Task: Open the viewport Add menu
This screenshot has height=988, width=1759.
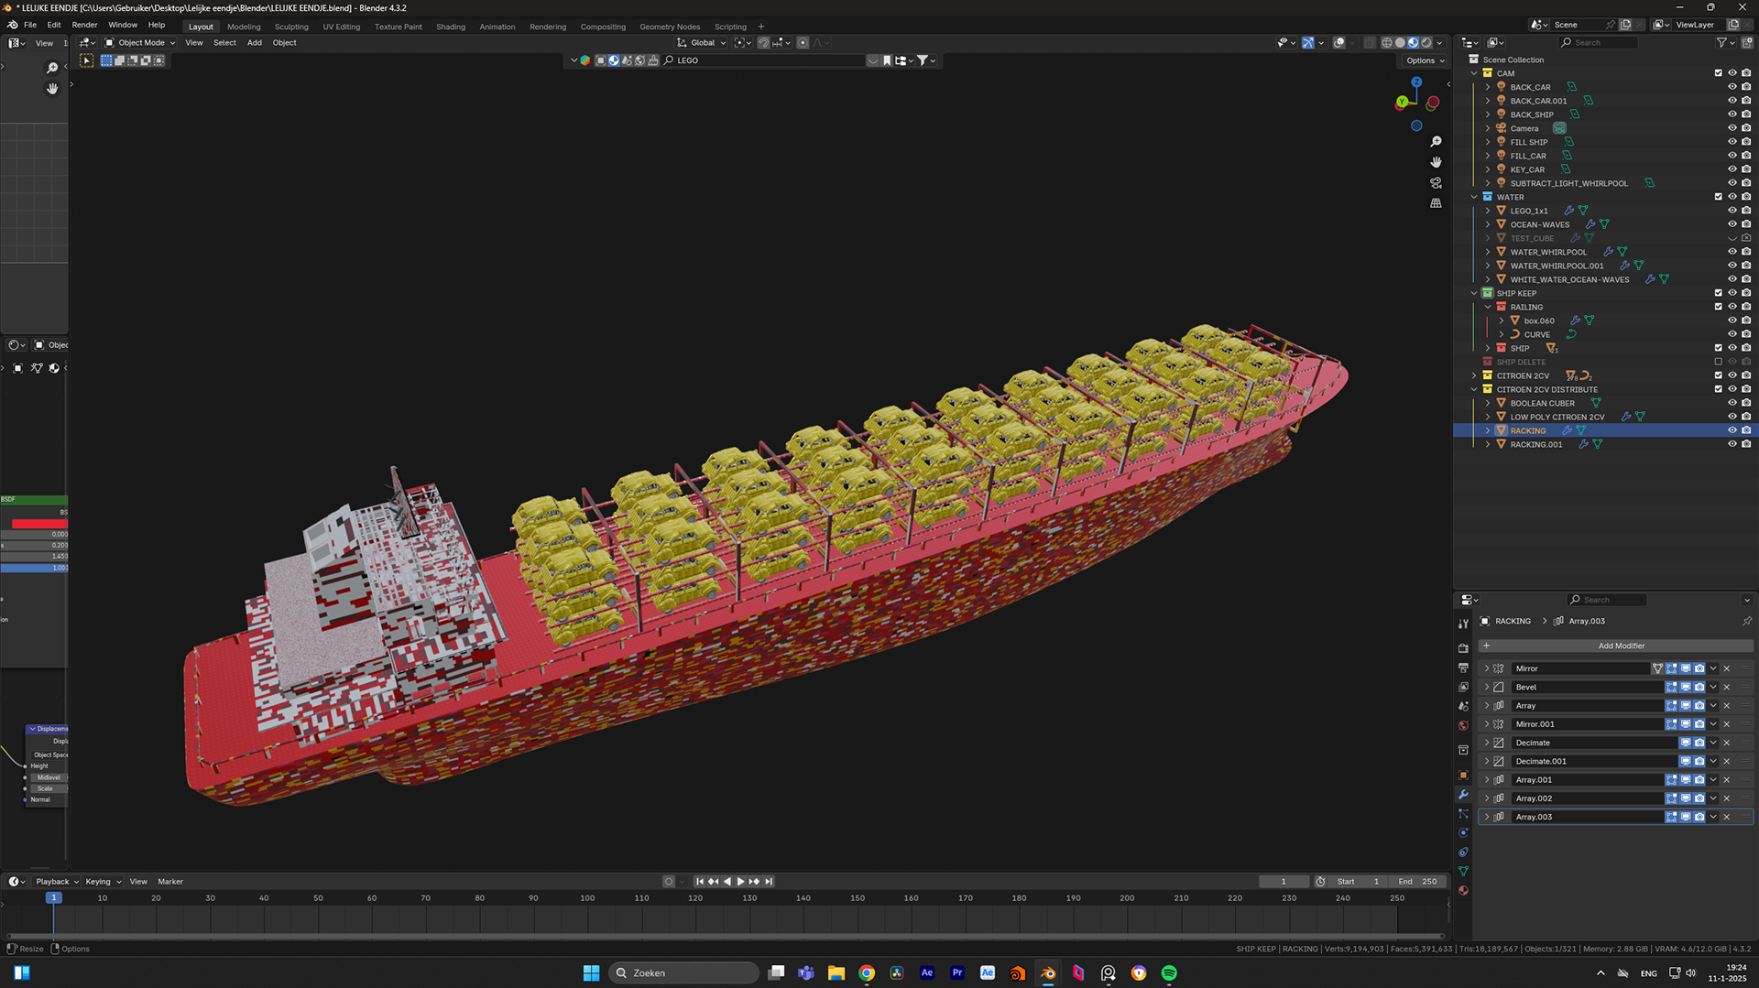Action: click(x=254, y=43)
